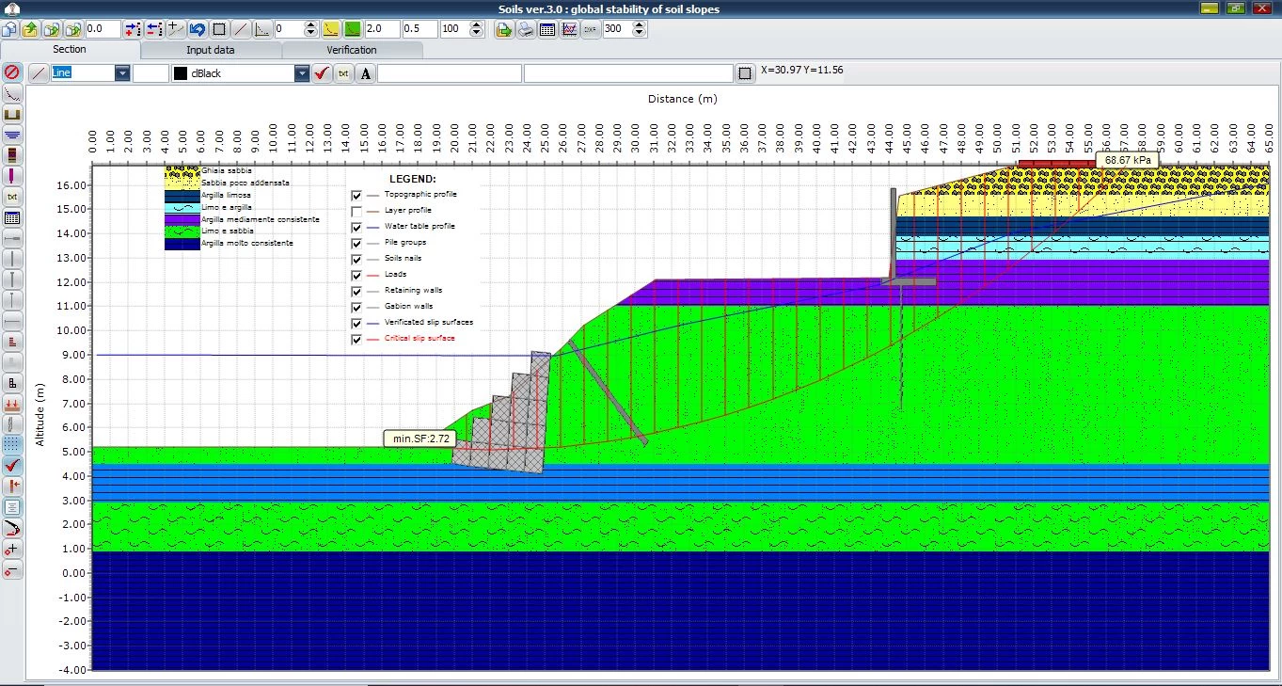Toggle the Gabion walls checkbox
Viewport: 1282px width, 686px height.
[x=356, y=307]
